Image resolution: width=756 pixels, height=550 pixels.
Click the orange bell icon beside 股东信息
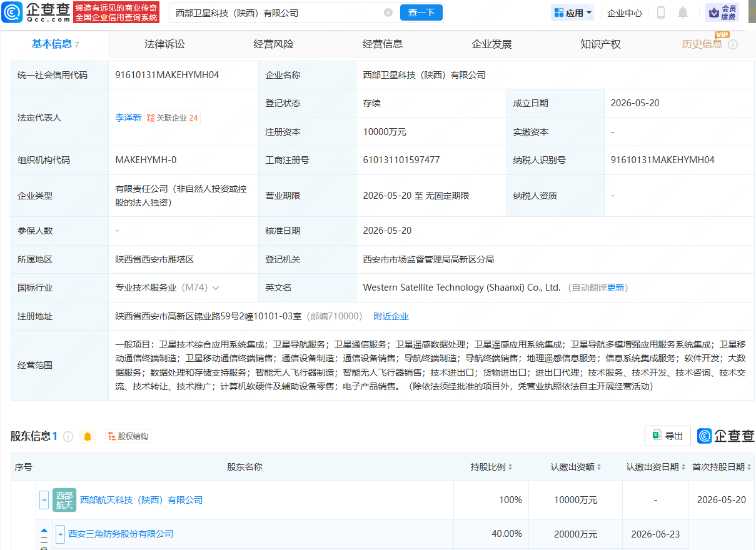click(x=88, y=436)
